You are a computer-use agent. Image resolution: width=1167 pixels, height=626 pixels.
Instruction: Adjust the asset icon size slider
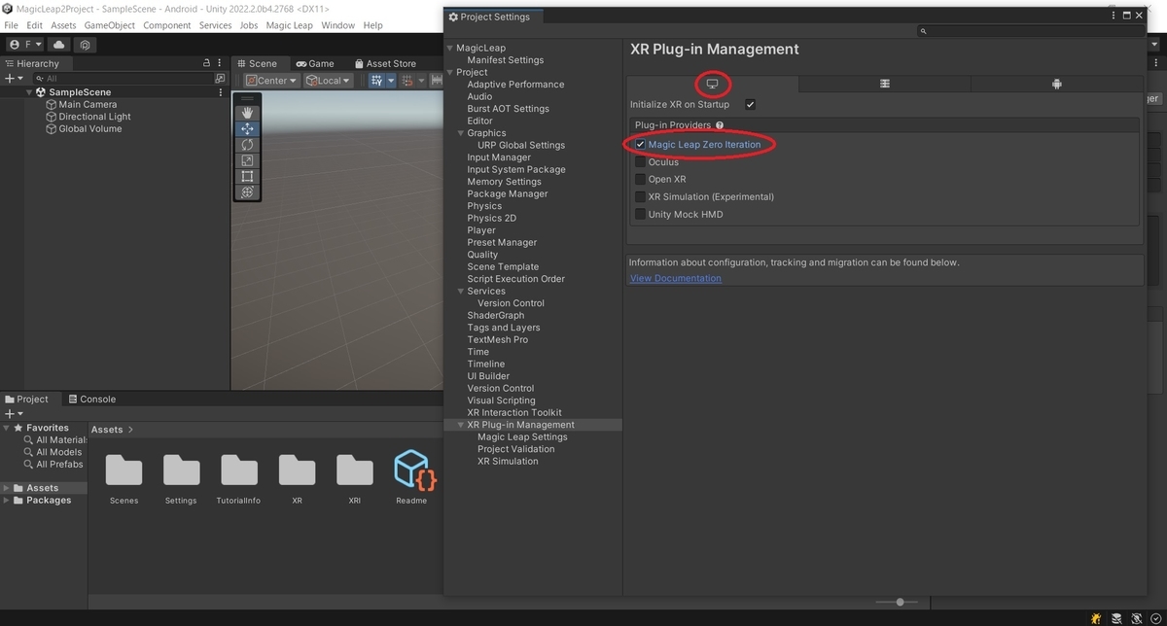897,603
